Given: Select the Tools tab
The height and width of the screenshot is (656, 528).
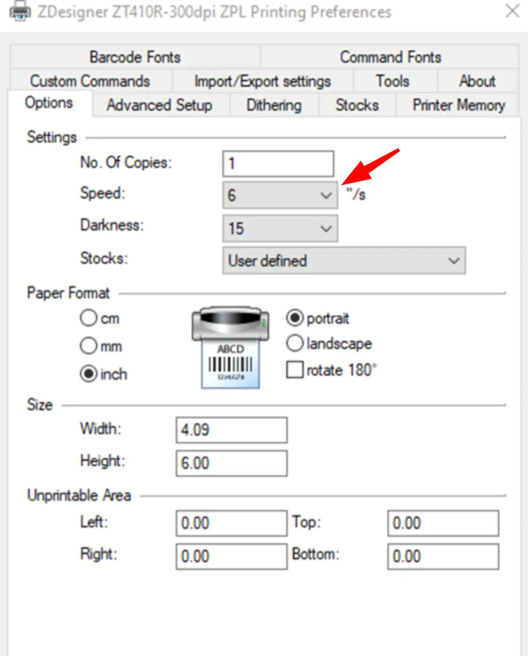Looking at the screenshot, I should [393, 81].
